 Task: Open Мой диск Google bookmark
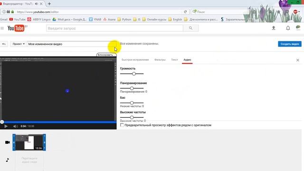[70, 19]
